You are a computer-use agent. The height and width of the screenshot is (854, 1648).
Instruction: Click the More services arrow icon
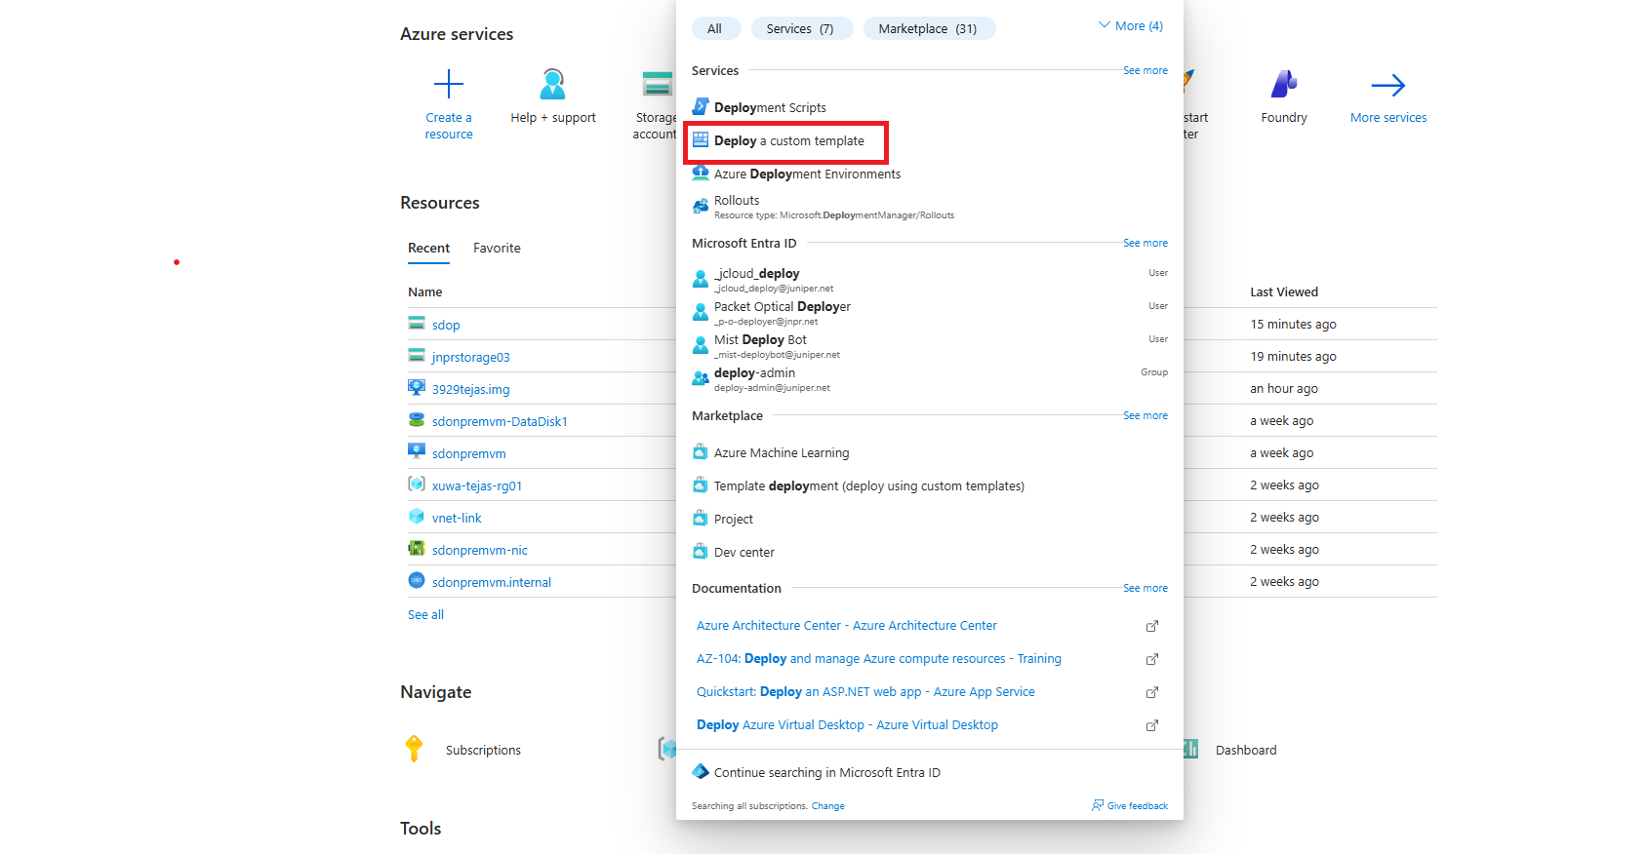[x=1388, y=85]
